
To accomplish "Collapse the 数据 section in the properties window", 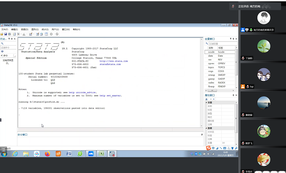I will [x=206, y=128].
